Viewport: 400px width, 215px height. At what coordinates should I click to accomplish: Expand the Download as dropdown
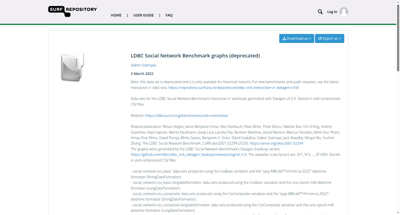(x=297, y=38)
